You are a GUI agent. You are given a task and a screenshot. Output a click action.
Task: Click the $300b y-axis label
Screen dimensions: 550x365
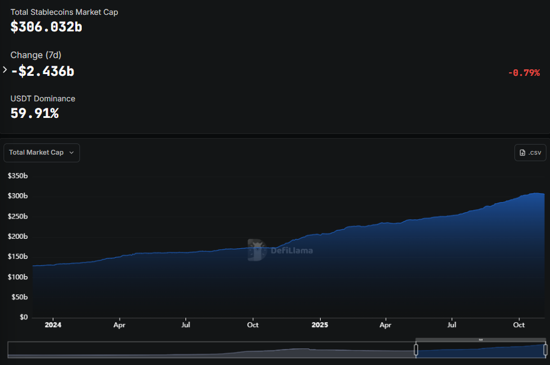tap(18, 196)
